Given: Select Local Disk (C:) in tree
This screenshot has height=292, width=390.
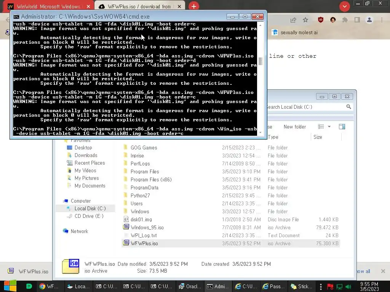Looking at the screenshot, I should coord(86,208).
